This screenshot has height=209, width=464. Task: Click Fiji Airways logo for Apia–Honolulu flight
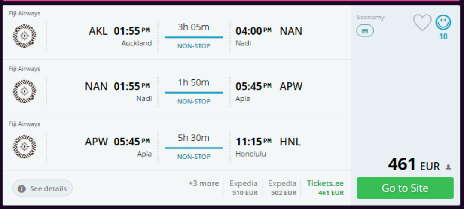tap(24, 147)
